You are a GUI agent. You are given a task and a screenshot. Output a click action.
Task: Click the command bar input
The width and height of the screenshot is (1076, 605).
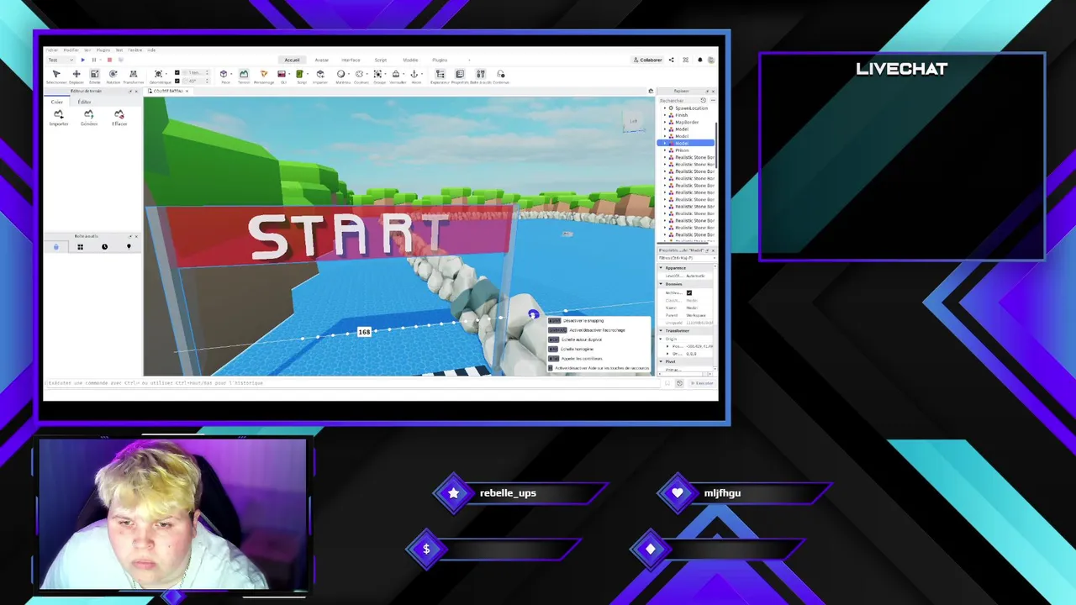tap(353, 383)
